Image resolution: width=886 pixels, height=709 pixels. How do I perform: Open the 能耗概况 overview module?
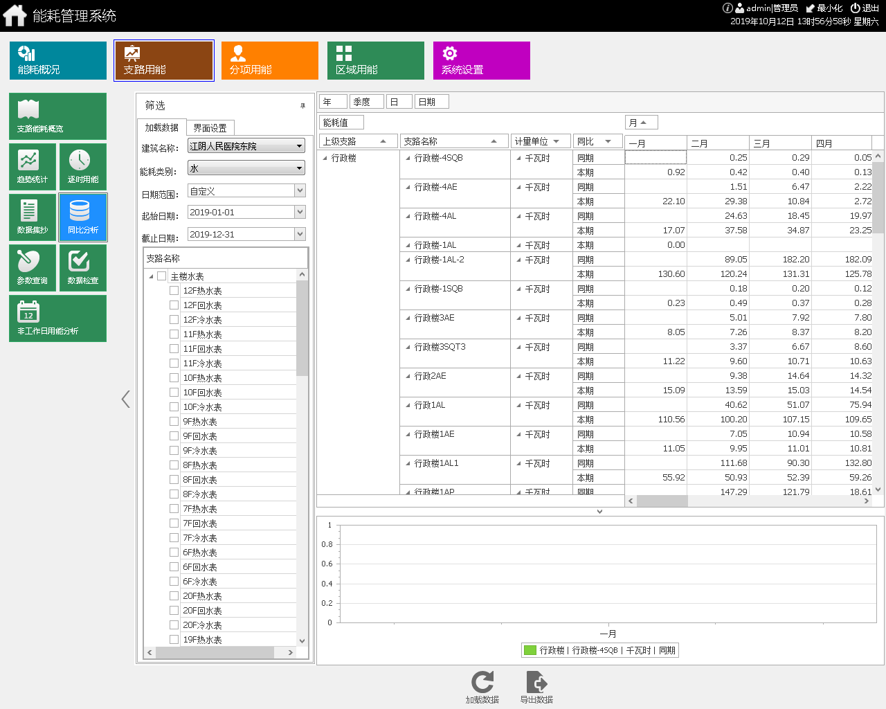click(x=58, y=60)
